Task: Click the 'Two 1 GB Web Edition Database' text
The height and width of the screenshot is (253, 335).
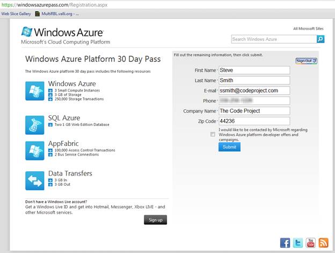Action: pos(82,125)
